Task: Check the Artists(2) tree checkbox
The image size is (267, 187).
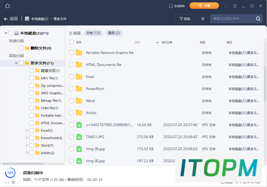Action: 31,153
